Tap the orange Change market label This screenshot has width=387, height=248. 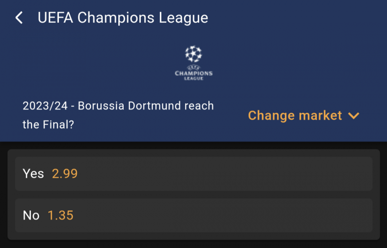[x=295, y=116]
